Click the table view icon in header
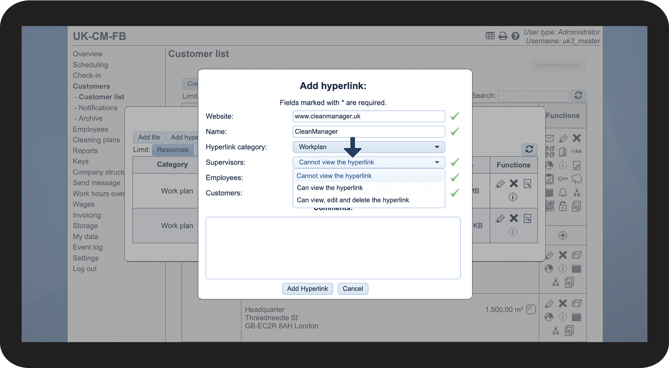669x368 pixels. [x=490, y=36]
